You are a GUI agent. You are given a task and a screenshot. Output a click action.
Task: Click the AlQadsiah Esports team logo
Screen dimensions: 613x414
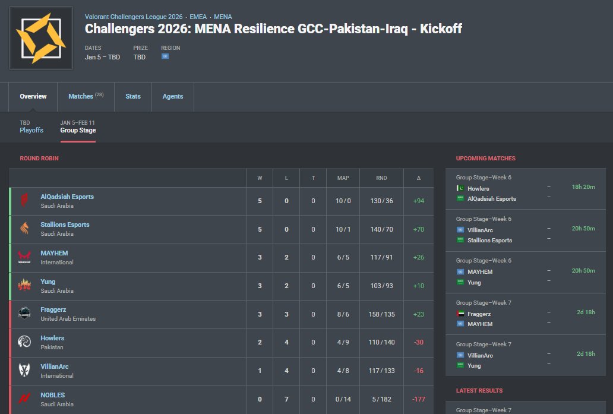coord(24,201)
